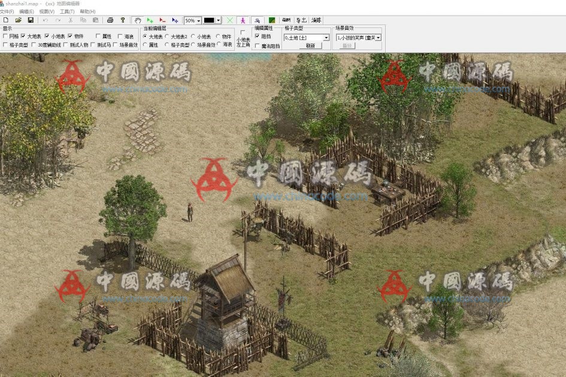Select the 小地表 editing layer radio
This screenshot has width=566, height=377.
click(193, 36)
